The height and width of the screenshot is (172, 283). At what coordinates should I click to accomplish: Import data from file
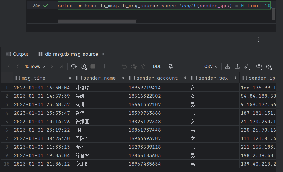[237, 67]
